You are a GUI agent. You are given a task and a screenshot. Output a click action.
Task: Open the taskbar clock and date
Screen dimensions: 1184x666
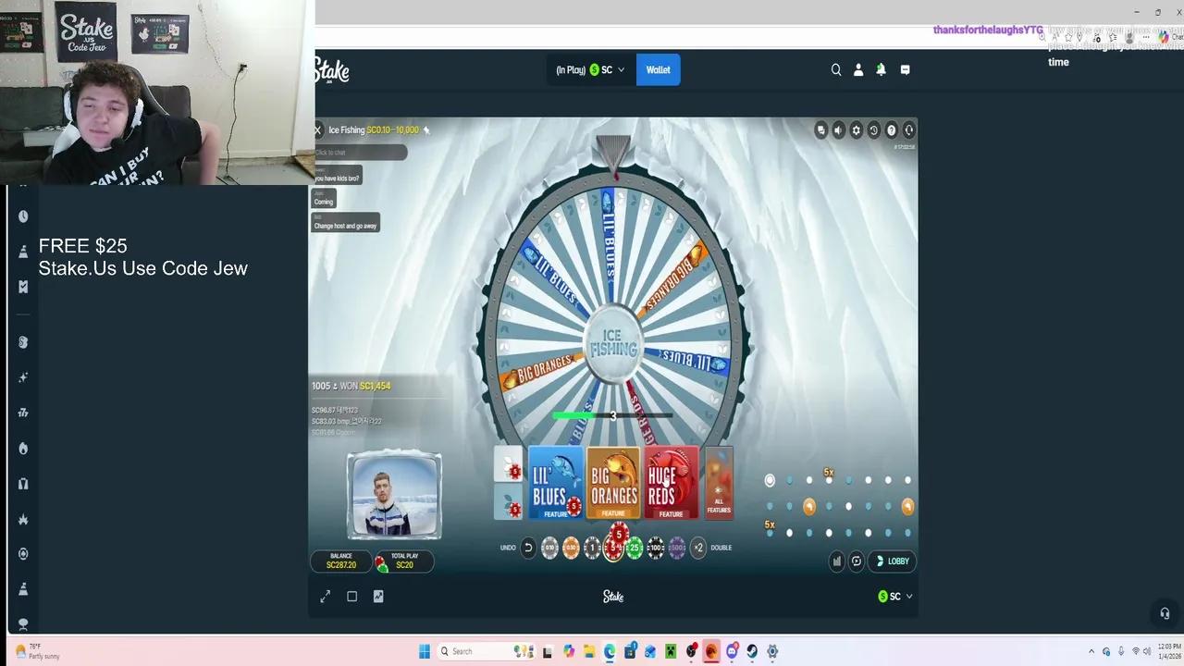1168,651
